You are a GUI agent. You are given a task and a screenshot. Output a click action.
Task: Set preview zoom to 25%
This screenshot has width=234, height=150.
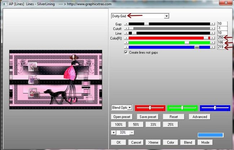(x=171, y=124)
